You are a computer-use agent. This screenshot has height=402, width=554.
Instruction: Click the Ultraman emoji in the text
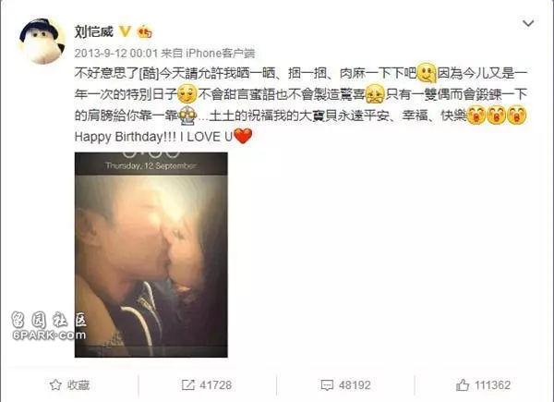pos(187,116)
